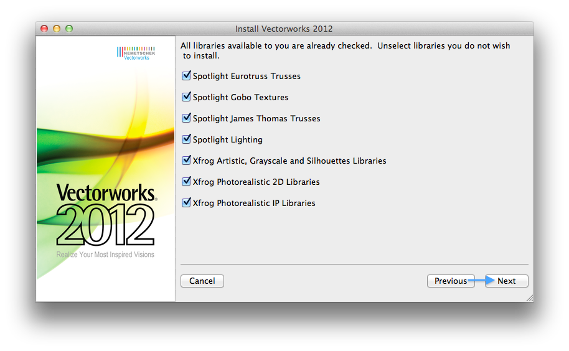Click the Nemetschek Vectorworks logo
This screenshot has width=569, height=351.
point(136,53)
